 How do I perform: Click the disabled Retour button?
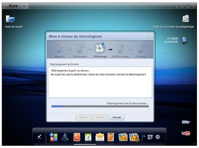(83, 118)
